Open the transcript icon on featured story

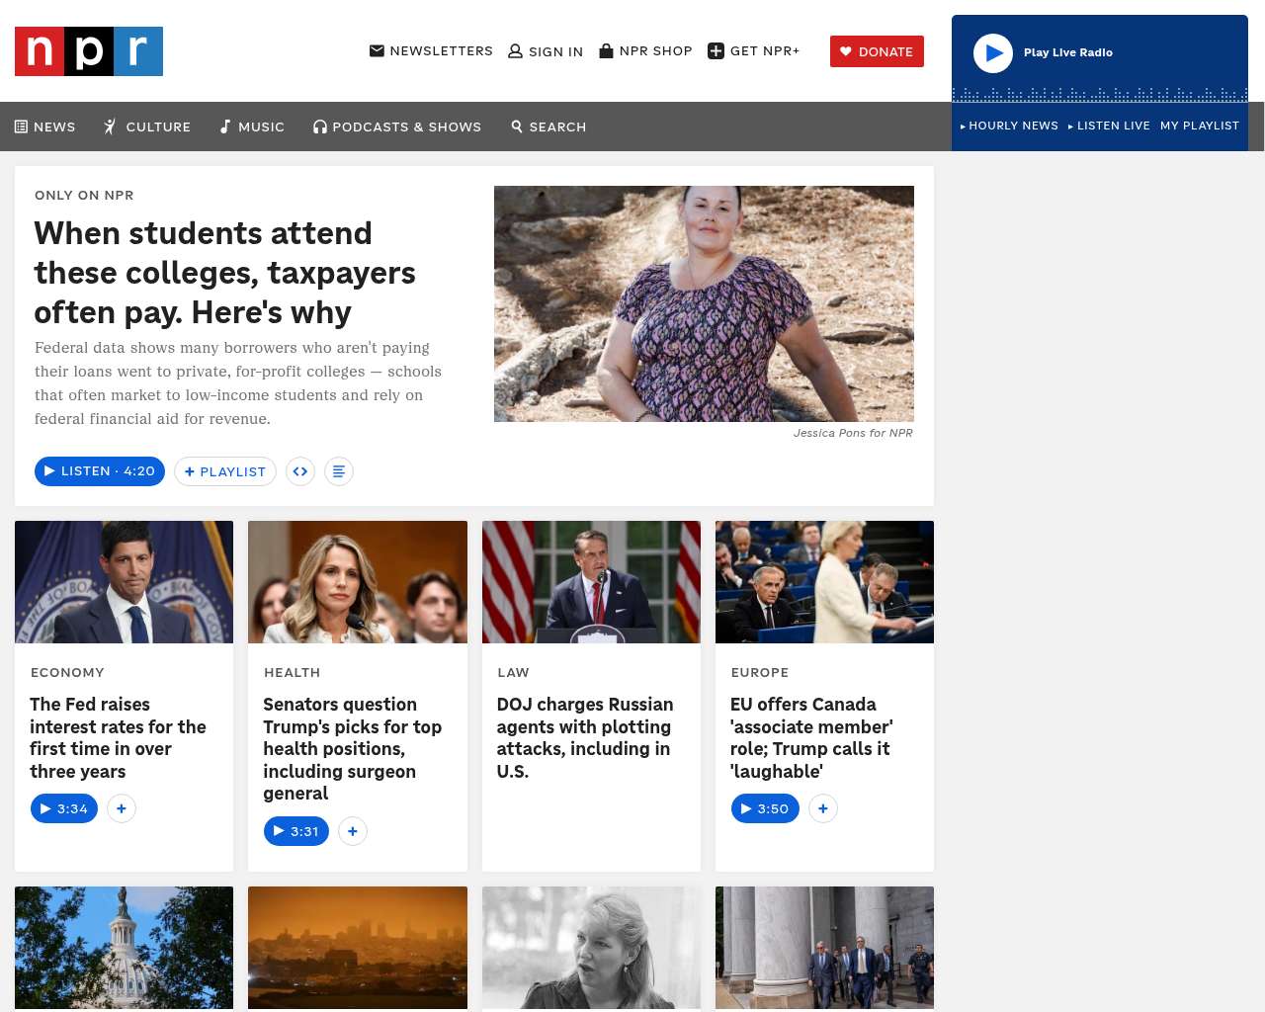click(339, 471)
